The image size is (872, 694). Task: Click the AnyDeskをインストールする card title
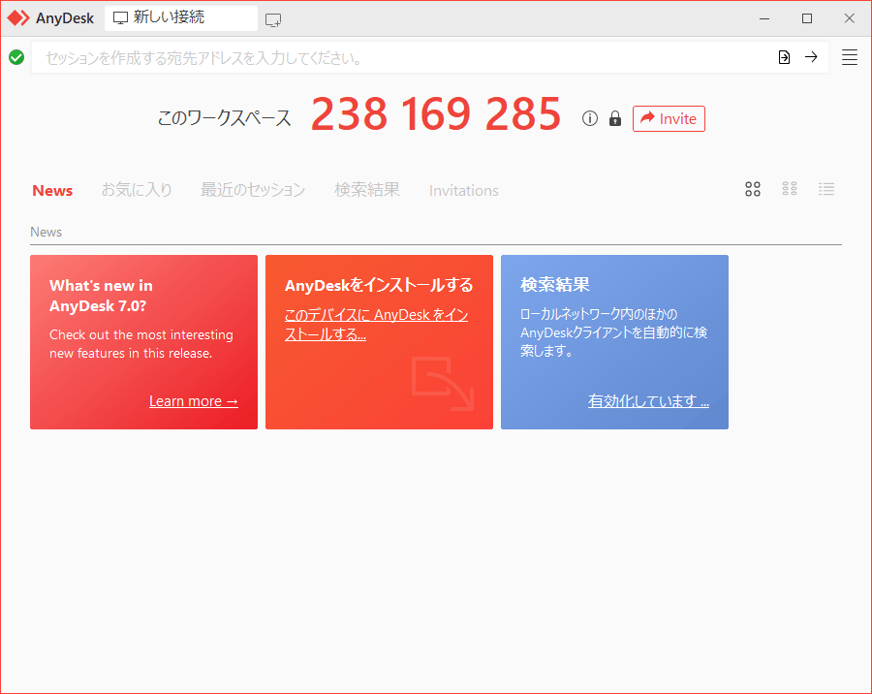[x=379, y=286]
